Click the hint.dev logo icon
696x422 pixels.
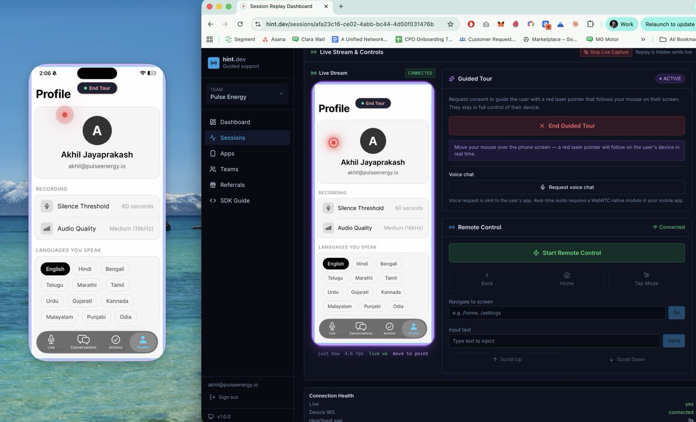pos(213,63)
